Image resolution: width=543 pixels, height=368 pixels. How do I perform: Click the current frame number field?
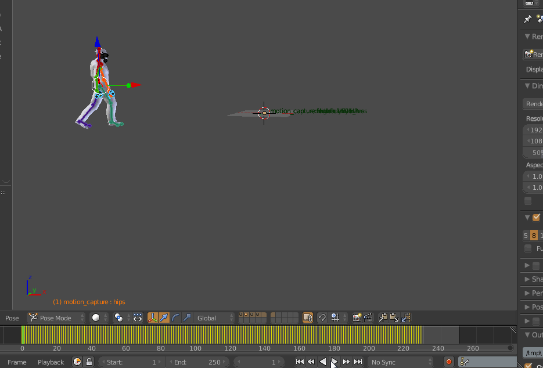259,362
